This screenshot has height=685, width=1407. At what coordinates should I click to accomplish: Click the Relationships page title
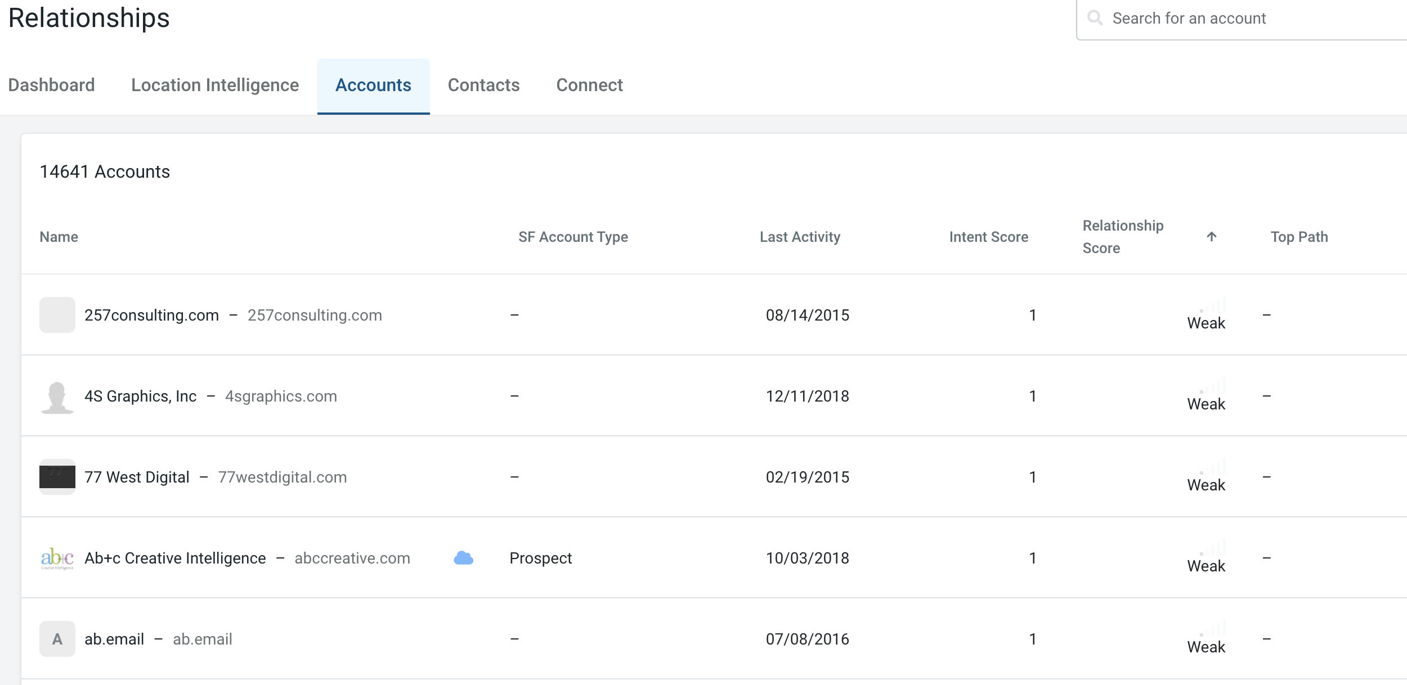click(x=89, y=17)
